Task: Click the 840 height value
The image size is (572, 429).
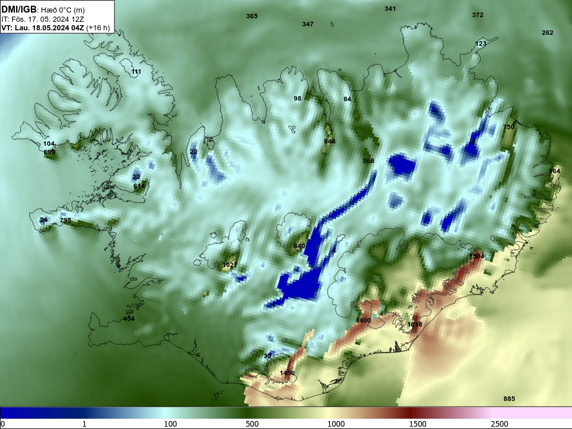Action: click(x=299, y=247)
